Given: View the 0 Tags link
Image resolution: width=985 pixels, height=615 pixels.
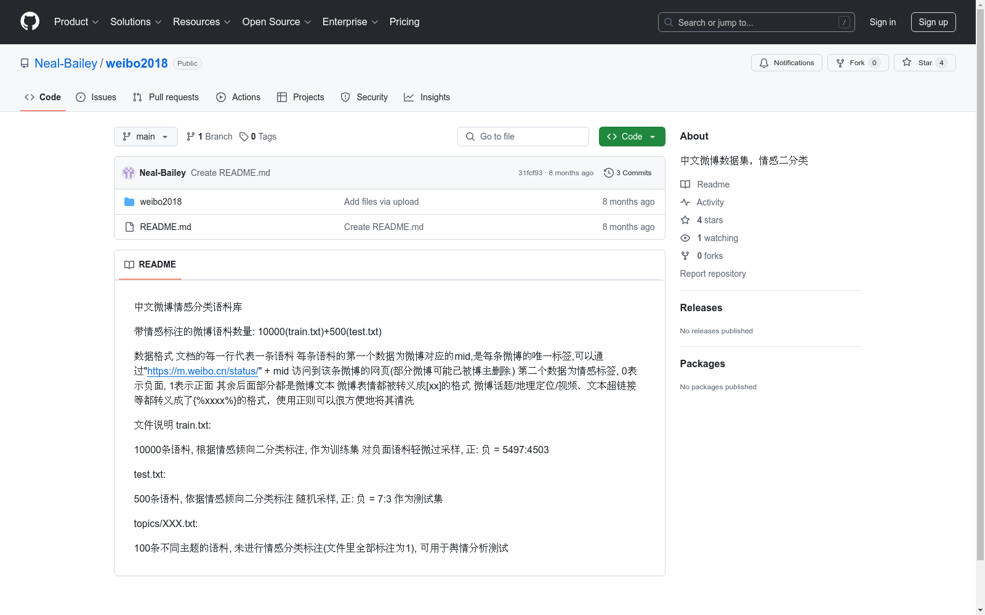Looking at the screenshot, I should point(258,137).
